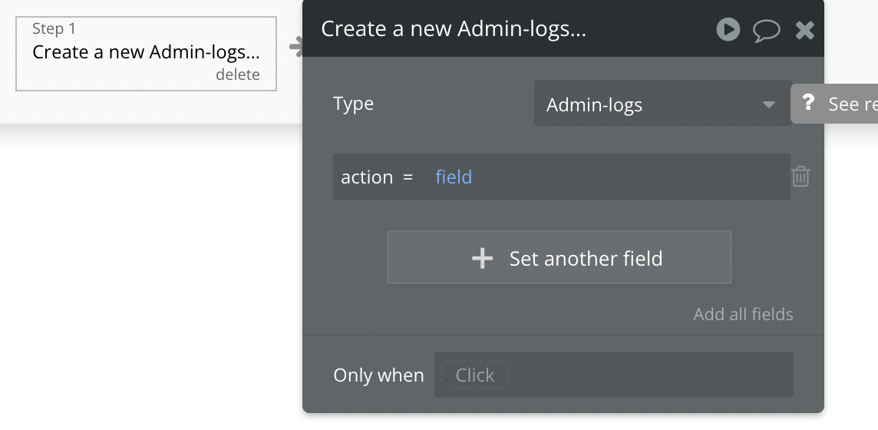878x430 pixels.
Task: Click the Type label in the panel
Action: pos(353,104)
